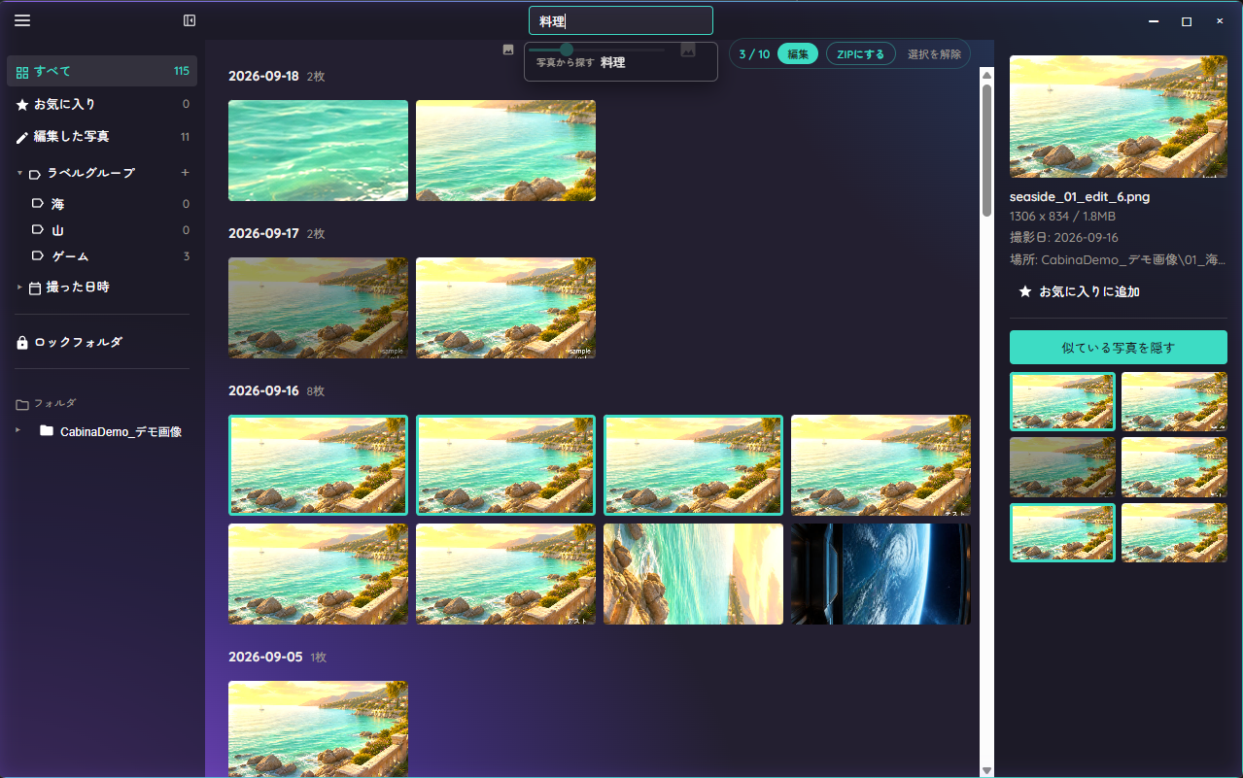Select the 写真から探す 料理 suggestion
Viewport: 1243px width, 778px height.
tap(621, 62)
